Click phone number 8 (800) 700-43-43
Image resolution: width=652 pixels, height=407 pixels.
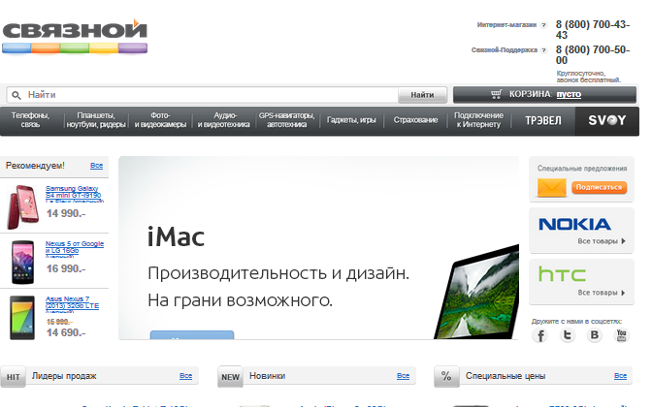(x=593, y=29)
